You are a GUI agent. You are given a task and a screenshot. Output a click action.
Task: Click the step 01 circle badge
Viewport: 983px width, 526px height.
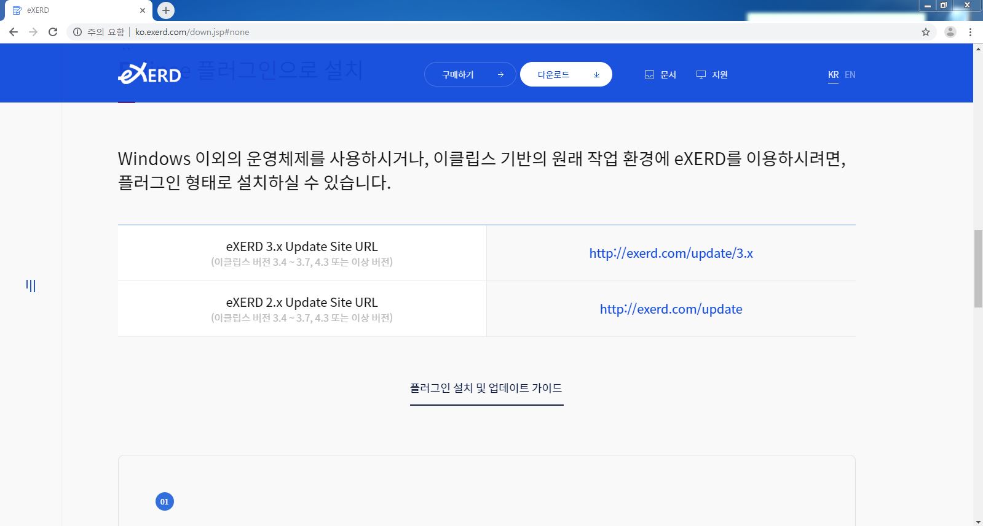click(165, 501)
